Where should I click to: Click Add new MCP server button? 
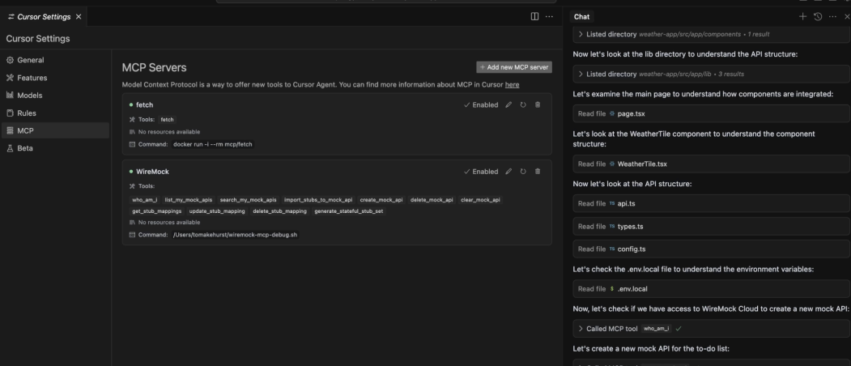pyautogui.click(x=514, y=67)
